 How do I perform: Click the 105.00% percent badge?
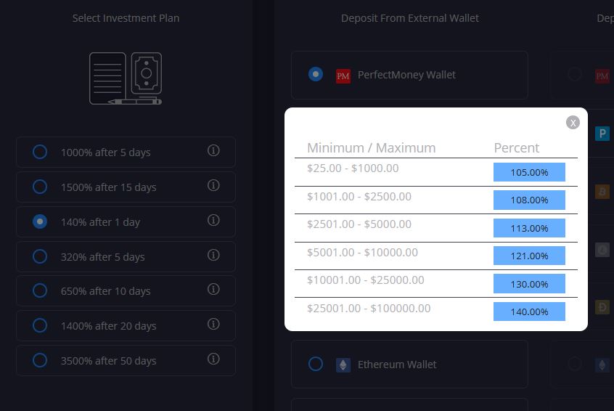coord(529,172)
